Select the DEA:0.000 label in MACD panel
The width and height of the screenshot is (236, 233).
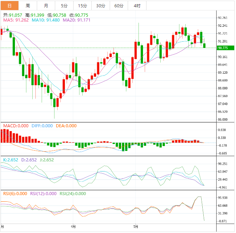67,126
